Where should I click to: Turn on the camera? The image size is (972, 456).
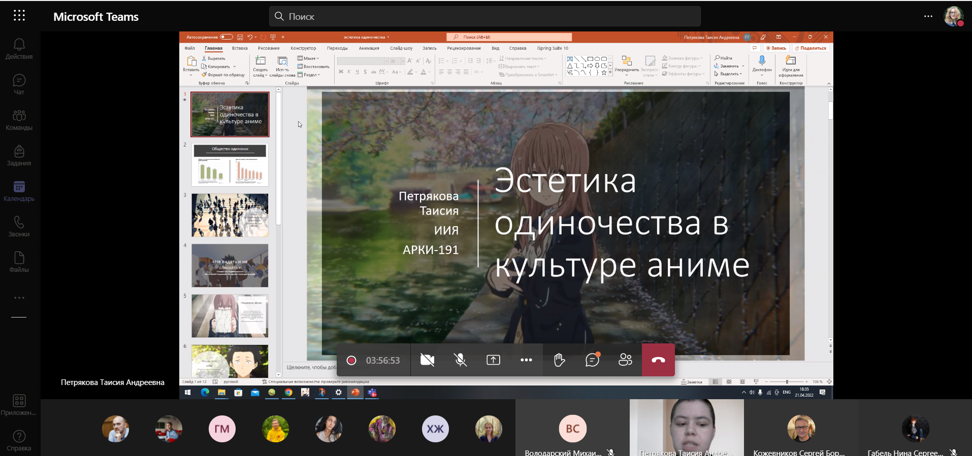tap(427, 360)
